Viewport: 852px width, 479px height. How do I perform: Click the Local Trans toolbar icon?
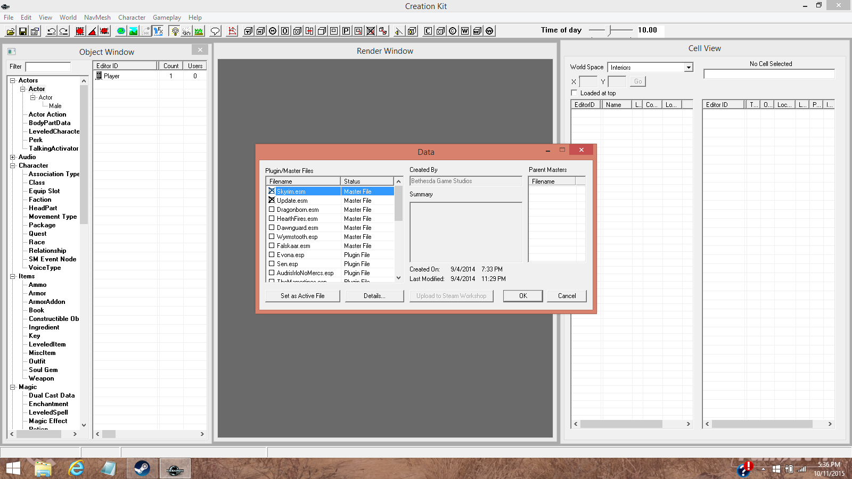(104, 31)
